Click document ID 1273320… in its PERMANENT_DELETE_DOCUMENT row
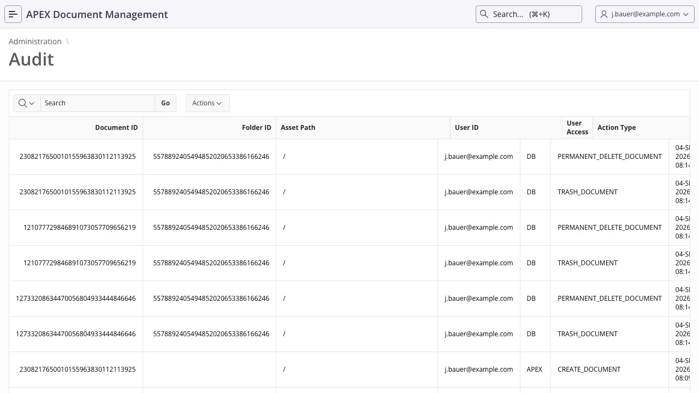The width and height of the screenshot is (699, 393). coord(76,299)
